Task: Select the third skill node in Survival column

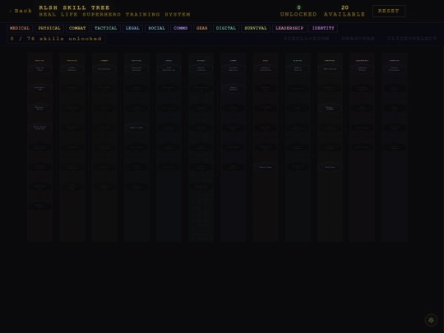Action: click(x=330, y=108)
